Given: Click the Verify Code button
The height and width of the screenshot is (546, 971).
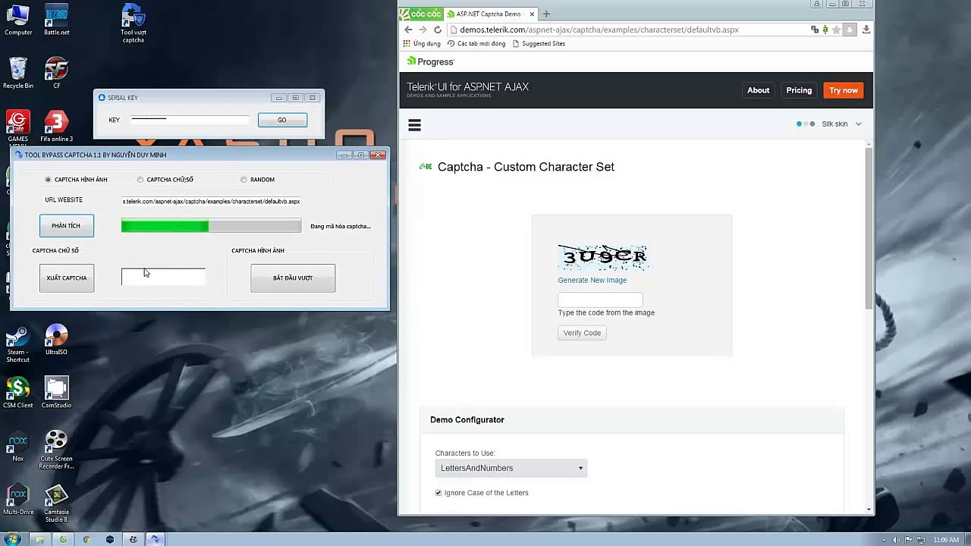Looking at the screenshot, I should click(582, 333).
